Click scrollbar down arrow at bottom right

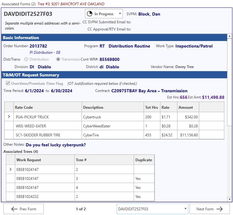coord(230,199)
